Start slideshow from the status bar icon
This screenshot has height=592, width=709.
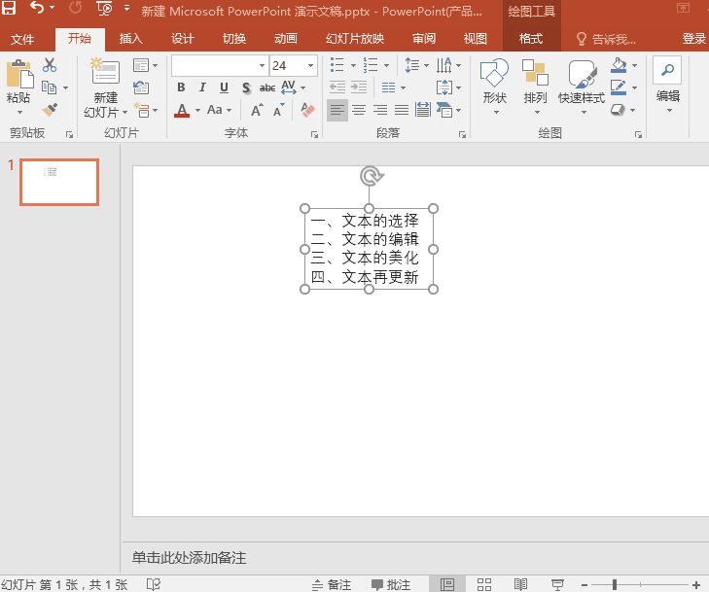coord(557,584)
